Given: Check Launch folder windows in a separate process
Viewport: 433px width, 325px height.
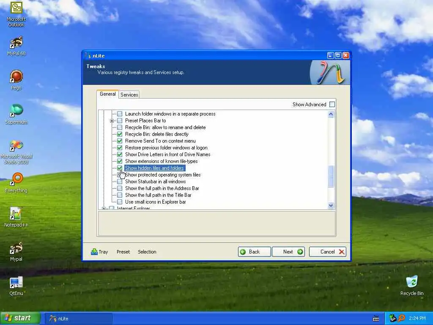Looking at the screenshot, I should coord(120,114).
